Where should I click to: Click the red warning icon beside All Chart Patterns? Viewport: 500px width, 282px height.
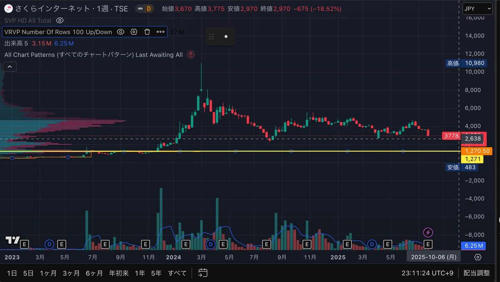tap(191, 54)
